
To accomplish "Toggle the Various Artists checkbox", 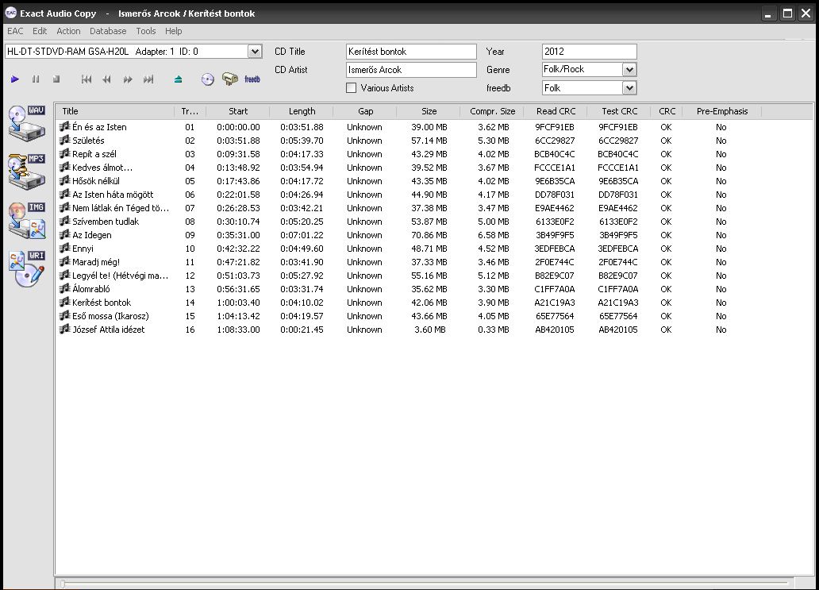I will [x=352, y=88].
